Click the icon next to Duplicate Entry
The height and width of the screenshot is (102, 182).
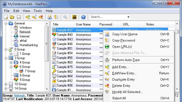coord(107,79)
